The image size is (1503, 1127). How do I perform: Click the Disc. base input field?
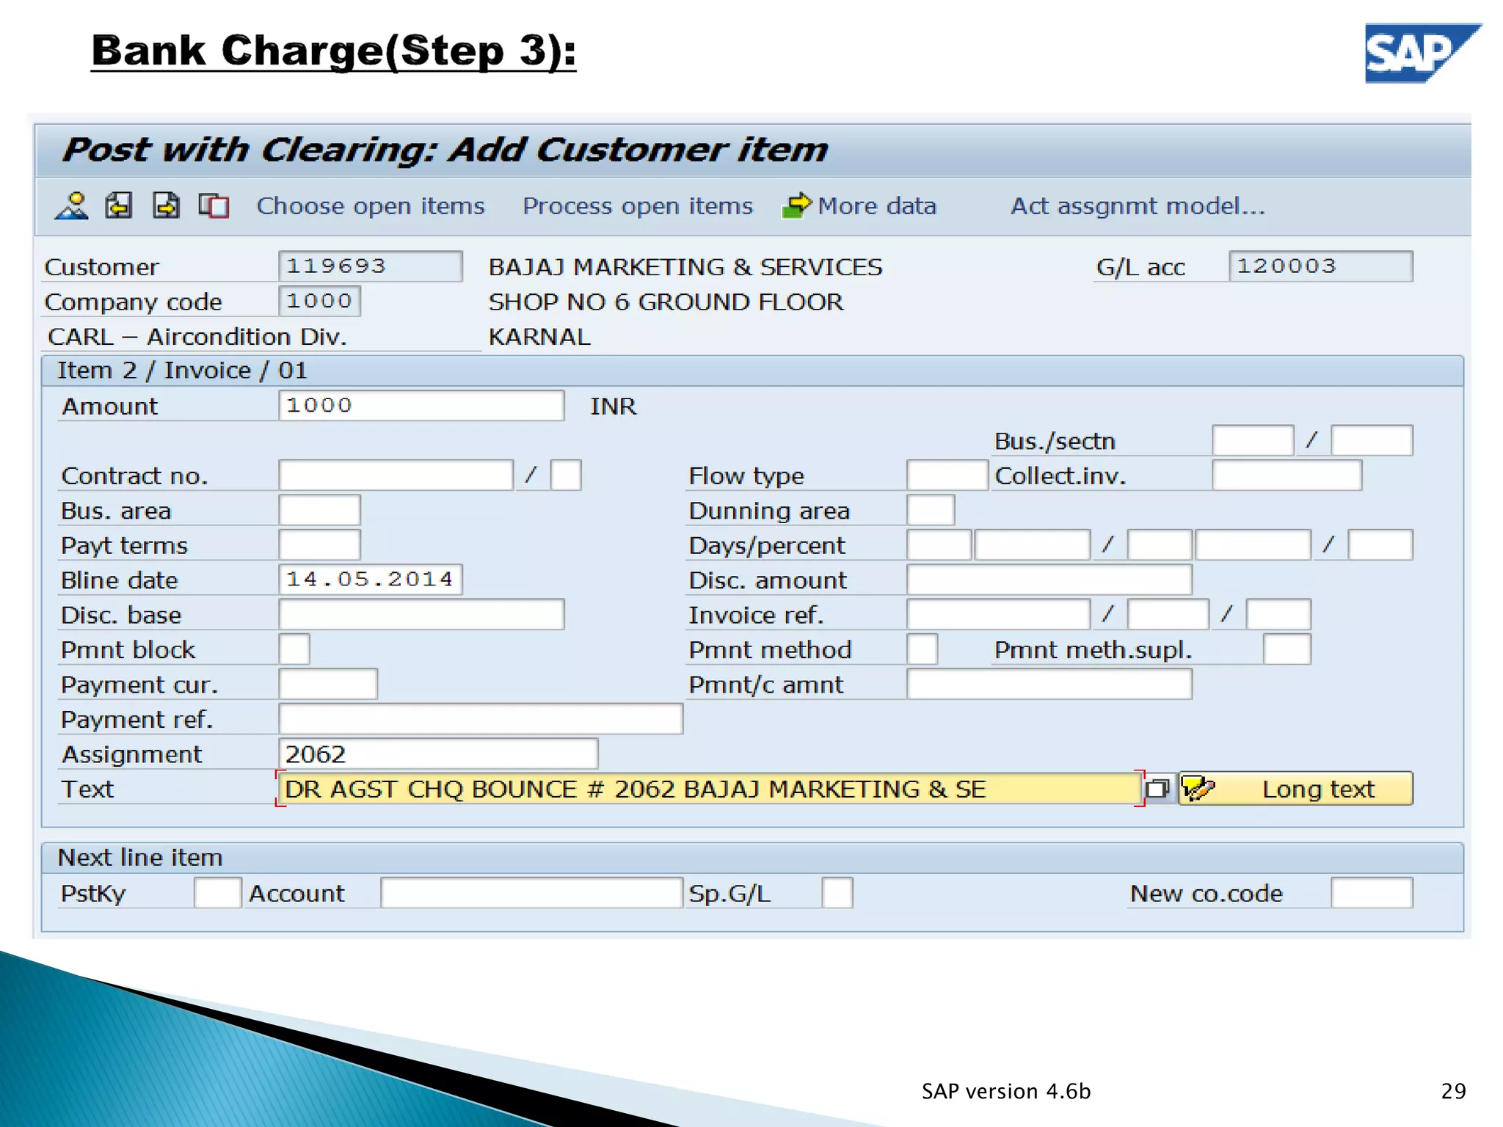(421, 615)
